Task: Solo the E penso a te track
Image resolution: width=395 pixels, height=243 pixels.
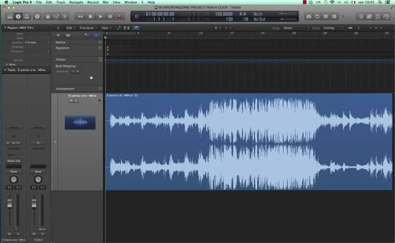Action: click(76, 101)
